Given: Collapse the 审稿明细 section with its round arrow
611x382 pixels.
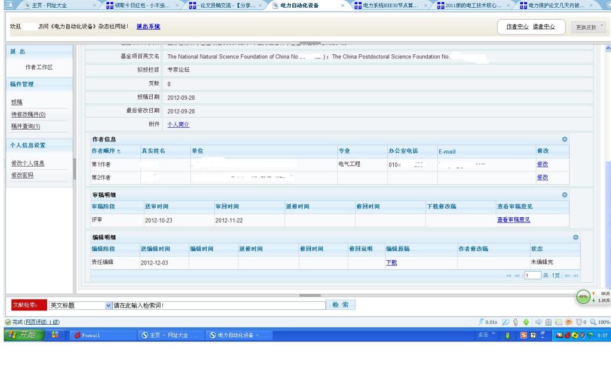Looking at the screenshot, I should click(564, 195).
